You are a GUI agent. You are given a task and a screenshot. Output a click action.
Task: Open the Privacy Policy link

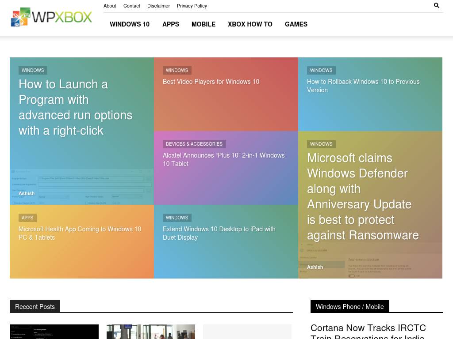[x=192, y=6]
